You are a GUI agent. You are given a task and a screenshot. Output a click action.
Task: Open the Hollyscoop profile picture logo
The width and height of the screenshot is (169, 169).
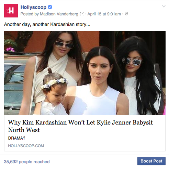[x=11, y=11]
